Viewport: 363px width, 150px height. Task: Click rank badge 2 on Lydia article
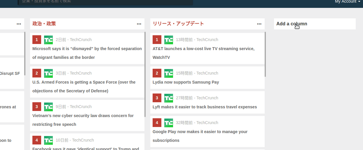point(157,73)
